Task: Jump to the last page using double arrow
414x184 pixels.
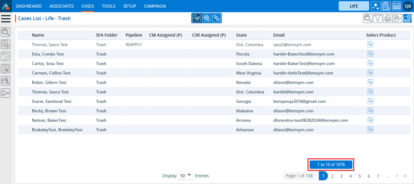Action: pyautogui.click(x=405, y=176)
